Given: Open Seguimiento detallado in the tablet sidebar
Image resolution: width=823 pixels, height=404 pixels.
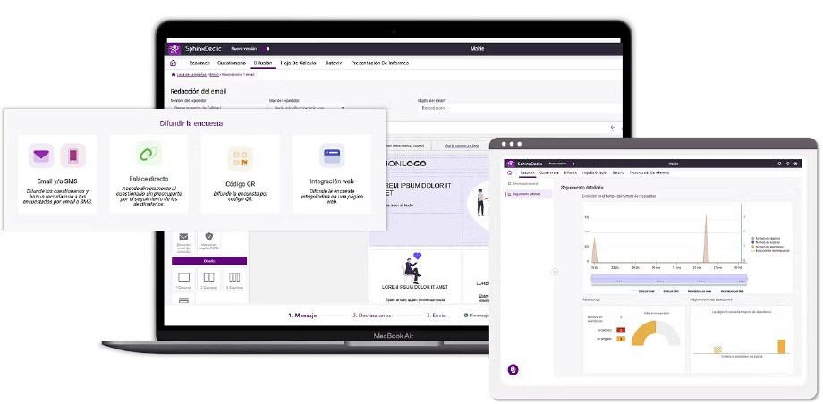Looking at the screenshot, I should (529, 193).
